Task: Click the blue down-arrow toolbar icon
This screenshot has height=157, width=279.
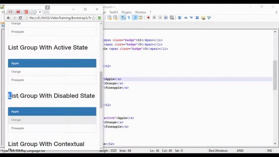Action: coord(191,17)
